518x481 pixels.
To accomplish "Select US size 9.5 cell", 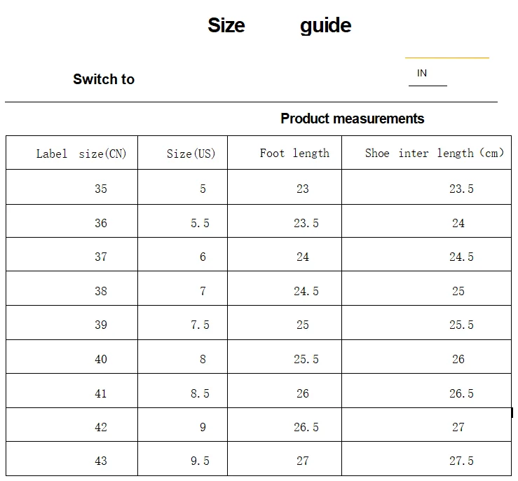I will click(x=182, y=459).
